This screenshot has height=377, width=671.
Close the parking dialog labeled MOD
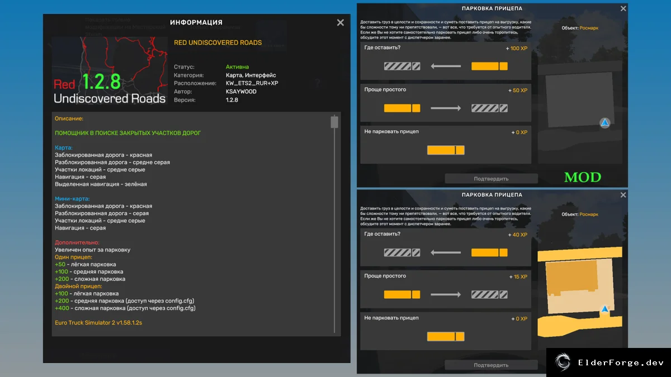(x=623, y=9)
